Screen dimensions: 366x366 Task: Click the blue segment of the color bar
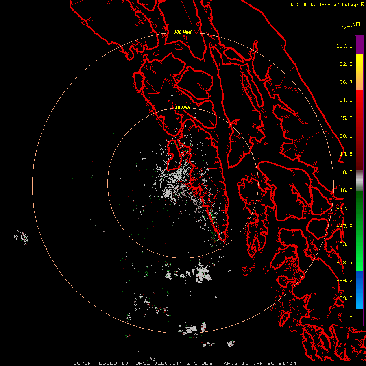coord(359,290)
